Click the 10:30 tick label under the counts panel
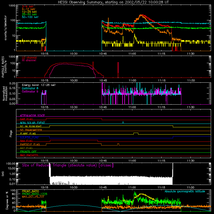This screenshot has width=214, height=214. pyautogui.click(x=74, y=54)
